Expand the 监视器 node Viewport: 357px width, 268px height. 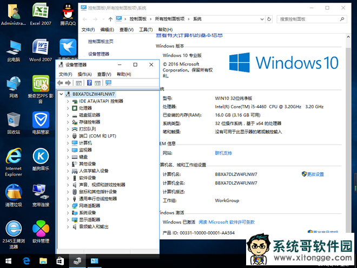[x=68, y=150]
